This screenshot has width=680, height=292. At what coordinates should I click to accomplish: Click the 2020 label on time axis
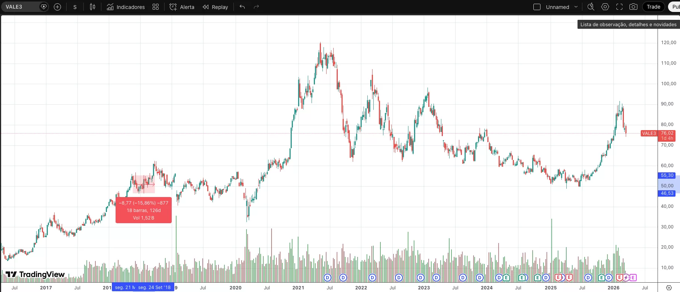[236, 288]
